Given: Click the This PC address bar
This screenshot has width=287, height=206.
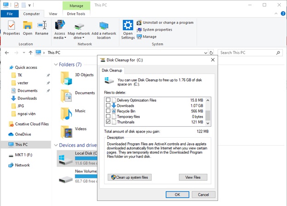Looking at the screenshot, I should click(x=121, y=53).
